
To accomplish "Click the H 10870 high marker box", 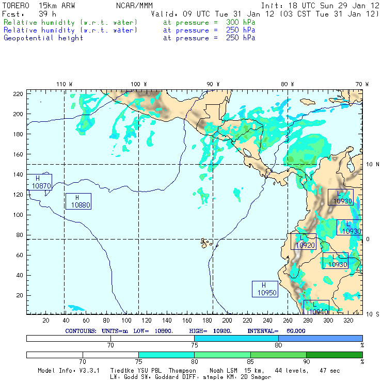I will tap(39, 182).
